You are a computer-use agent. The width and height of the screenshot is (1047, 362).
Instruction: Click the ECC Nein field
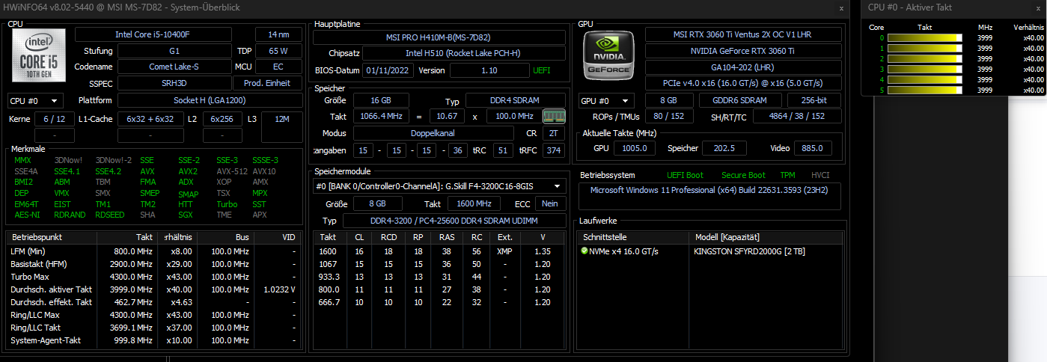[550, 203]
